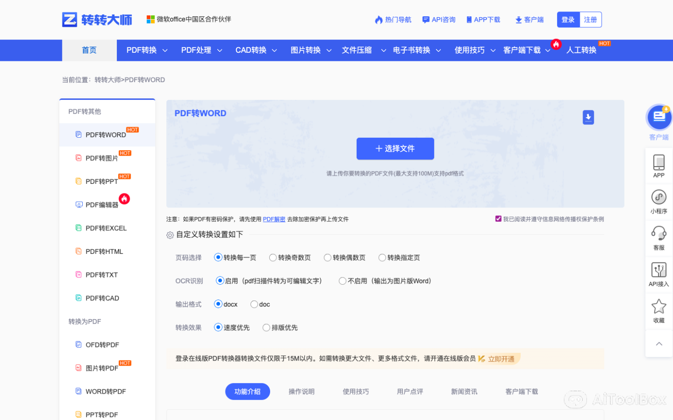Open the PDF解密 link
673x420 pixels.
274,219
